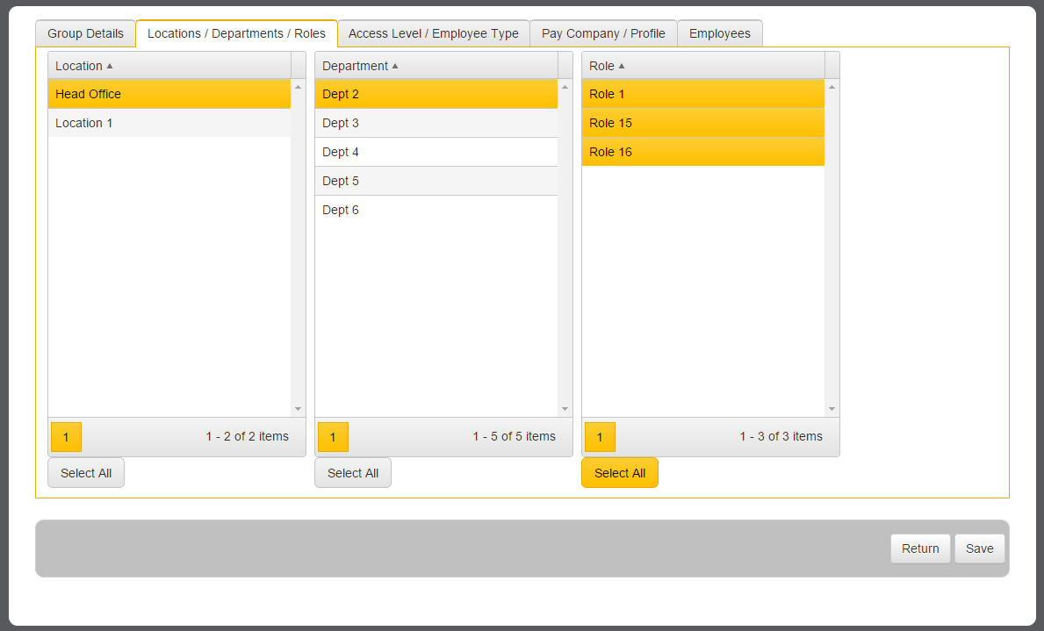1044x631 pixels.
Task: Click the Dept 6 row
Action: click(436, 210)
